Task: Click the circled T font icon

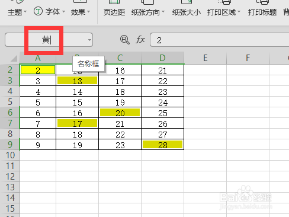Action: (38, 11)
